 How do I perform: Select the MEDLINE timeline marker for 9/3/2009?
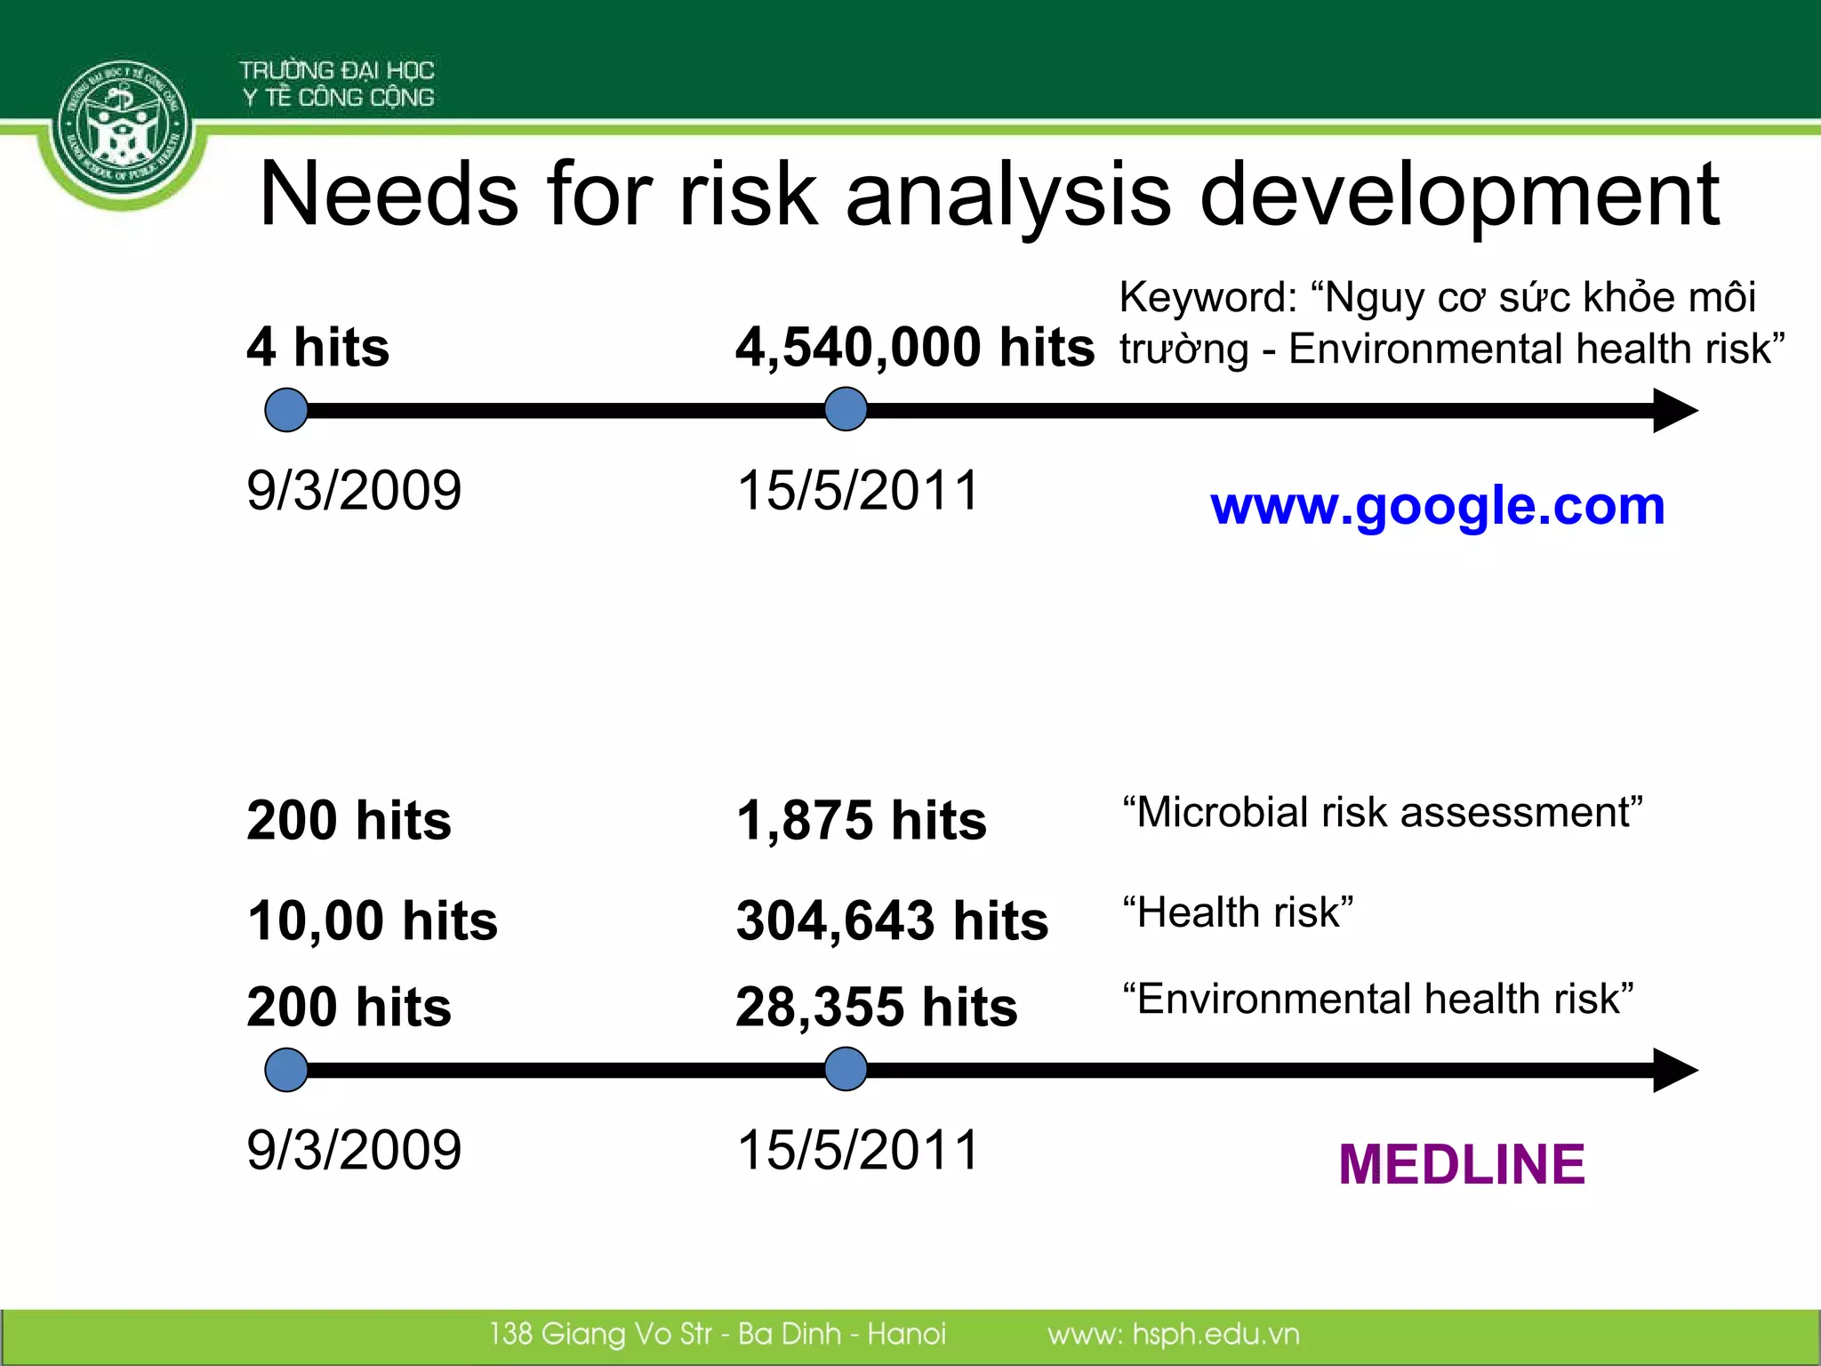point(286,1070)
